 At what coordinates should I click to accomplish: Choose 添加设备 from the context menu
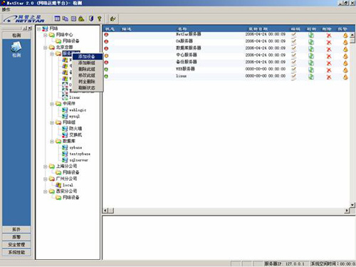click(87, 56)
